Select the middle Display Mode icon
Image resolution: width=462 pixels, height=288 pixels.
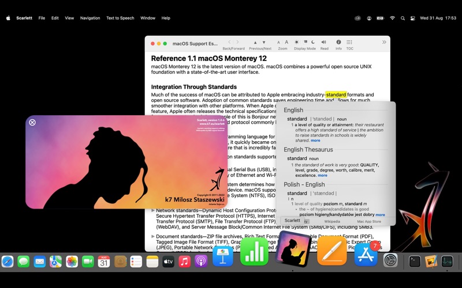point(305,42)
